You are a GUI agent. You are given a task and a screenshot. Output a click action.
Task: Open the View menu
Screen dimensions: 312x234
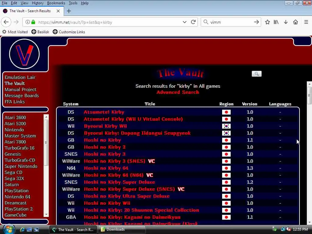pos(24,3)
